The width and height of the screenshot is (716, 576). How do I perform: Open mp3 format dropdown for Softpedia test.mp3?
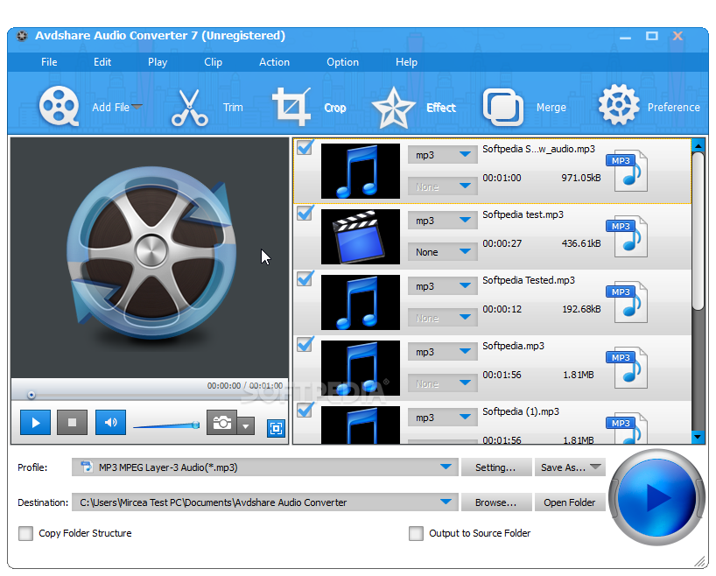pyautogui.click(x=443, y=221)
